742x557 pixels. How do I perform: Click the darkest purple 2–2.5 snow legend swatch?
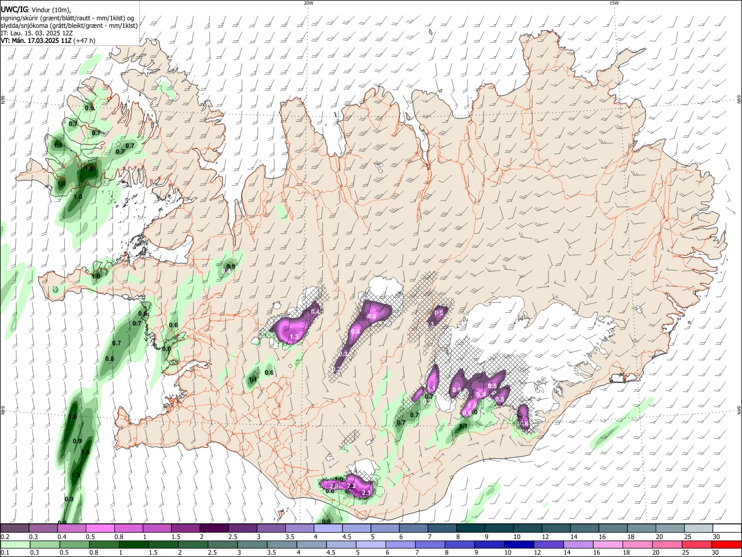point(214,529)
